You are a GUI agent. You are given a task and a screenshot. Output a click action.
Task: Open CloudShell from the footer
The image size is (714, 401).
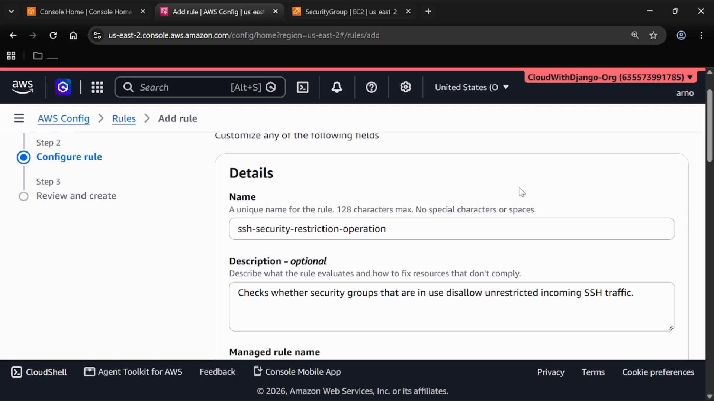[x=39, y=372]
